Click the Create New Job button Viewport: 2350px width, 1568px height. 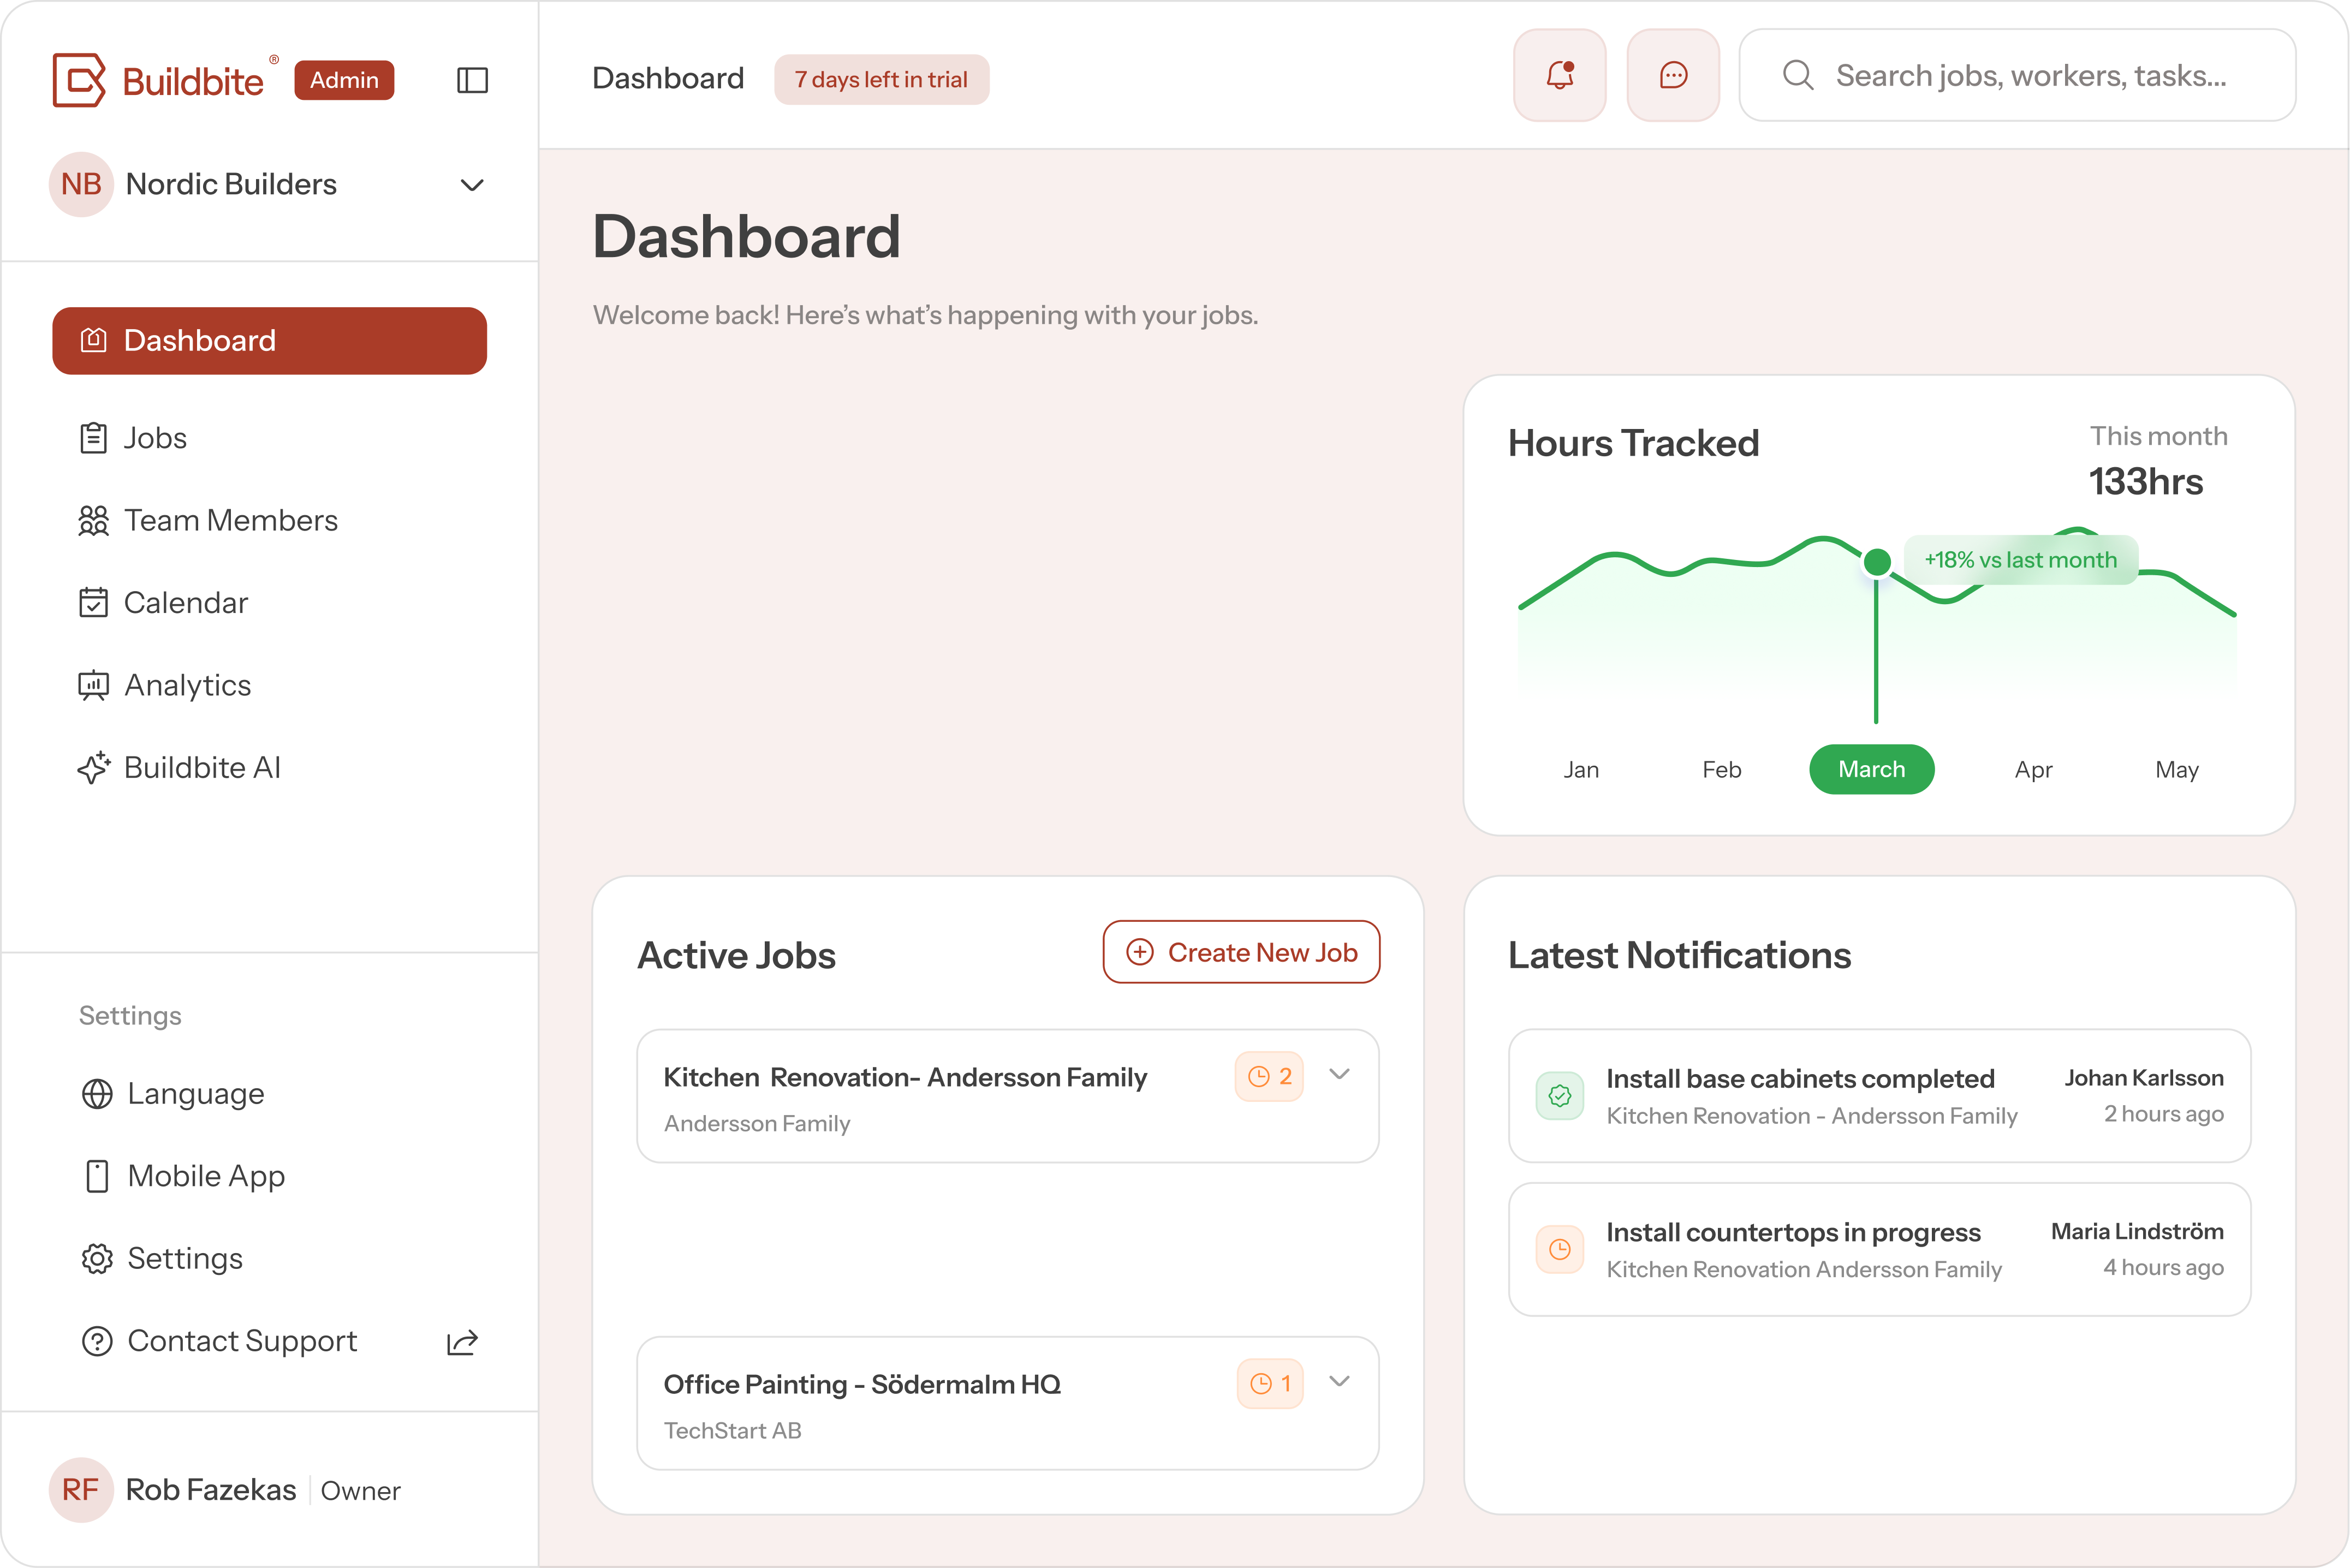tap(1240, 952)
